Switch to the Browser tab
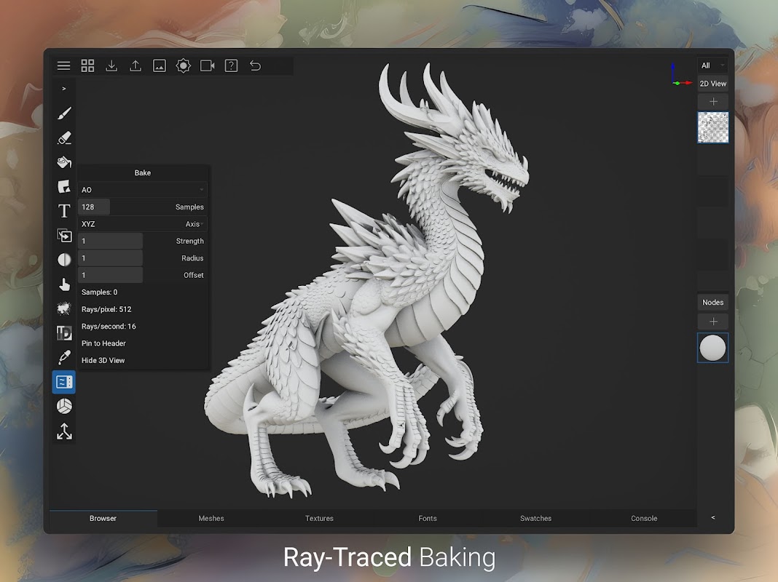778x582 pixels. point(103,518)
